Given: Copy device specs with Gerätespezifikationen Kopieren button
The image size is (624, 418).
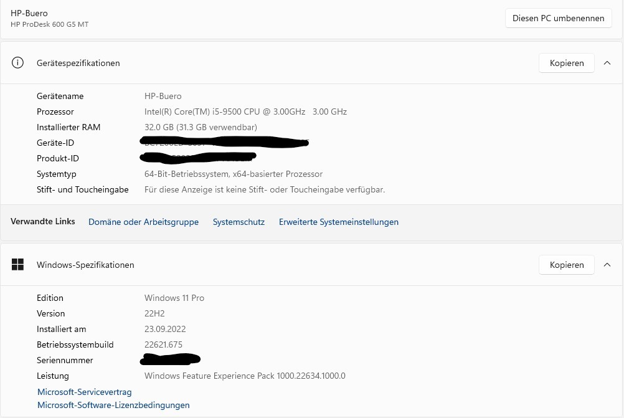Looking at the screenshot, I should [566, 63].
